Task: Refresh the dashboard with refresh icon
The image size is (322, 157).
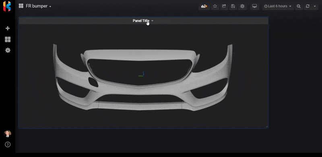Action: (308, 6)
